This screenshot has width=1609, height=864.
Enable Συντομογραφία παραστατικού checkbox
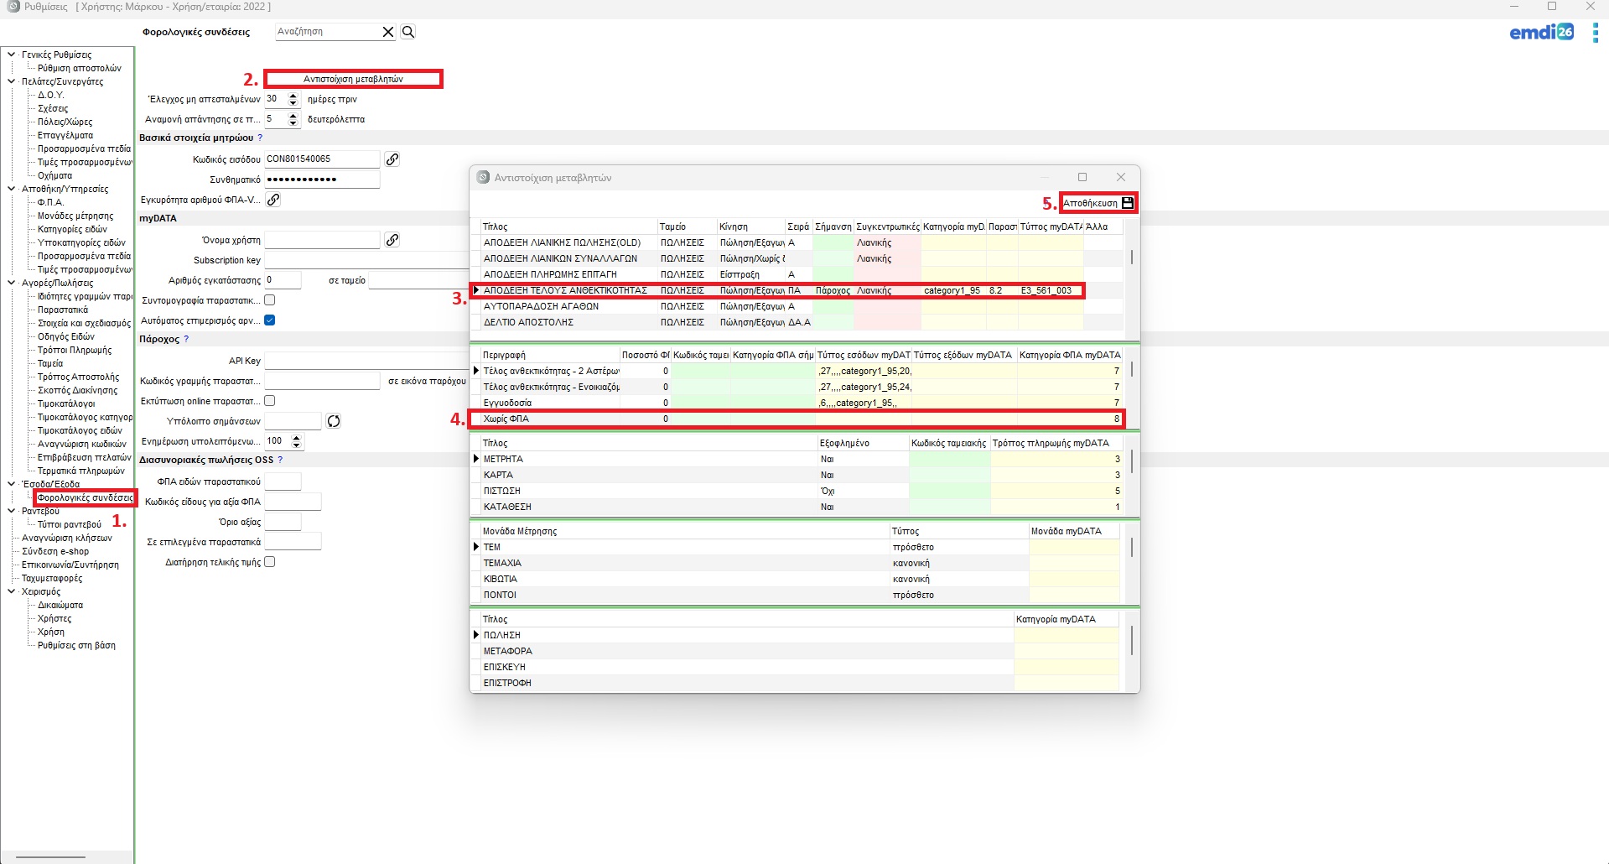(x=270, y=300)
